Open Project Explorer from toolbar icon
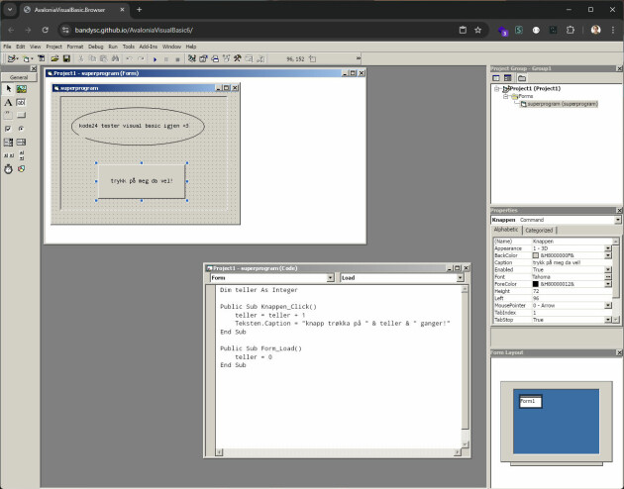The height and width of the screenshot is (489, 624). [x=192, y=58]
